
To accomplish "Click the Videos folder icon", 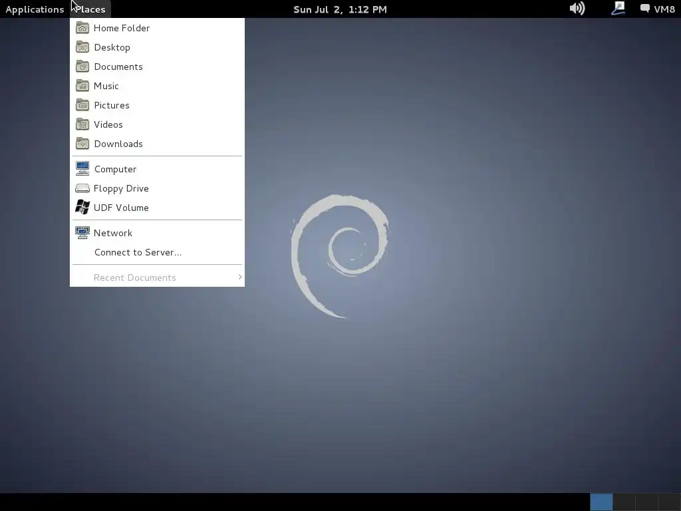I will point(82,124).
